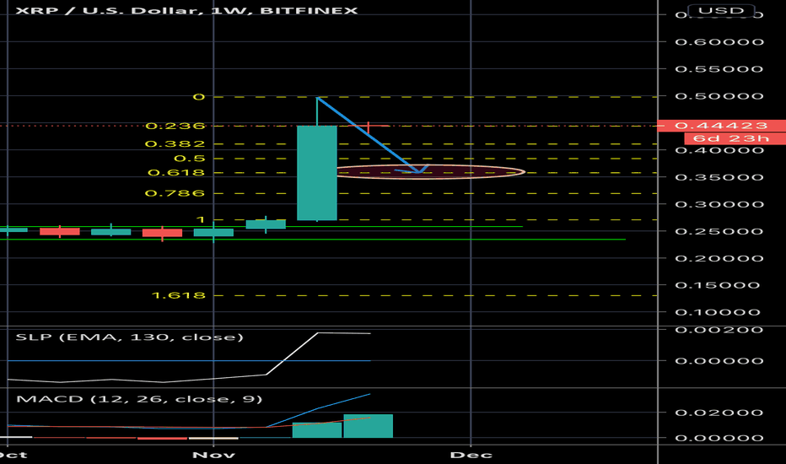Click the Dec label on time axis
The width and height of the screenshot is (786, 464).
[x=471, y=455]
